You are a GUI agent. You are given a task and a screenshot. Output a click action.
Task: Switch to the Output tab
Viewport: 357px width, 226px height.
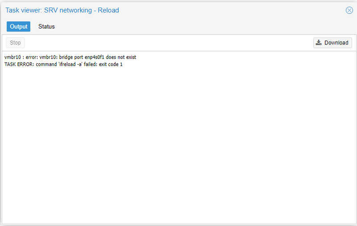(19, 26)
